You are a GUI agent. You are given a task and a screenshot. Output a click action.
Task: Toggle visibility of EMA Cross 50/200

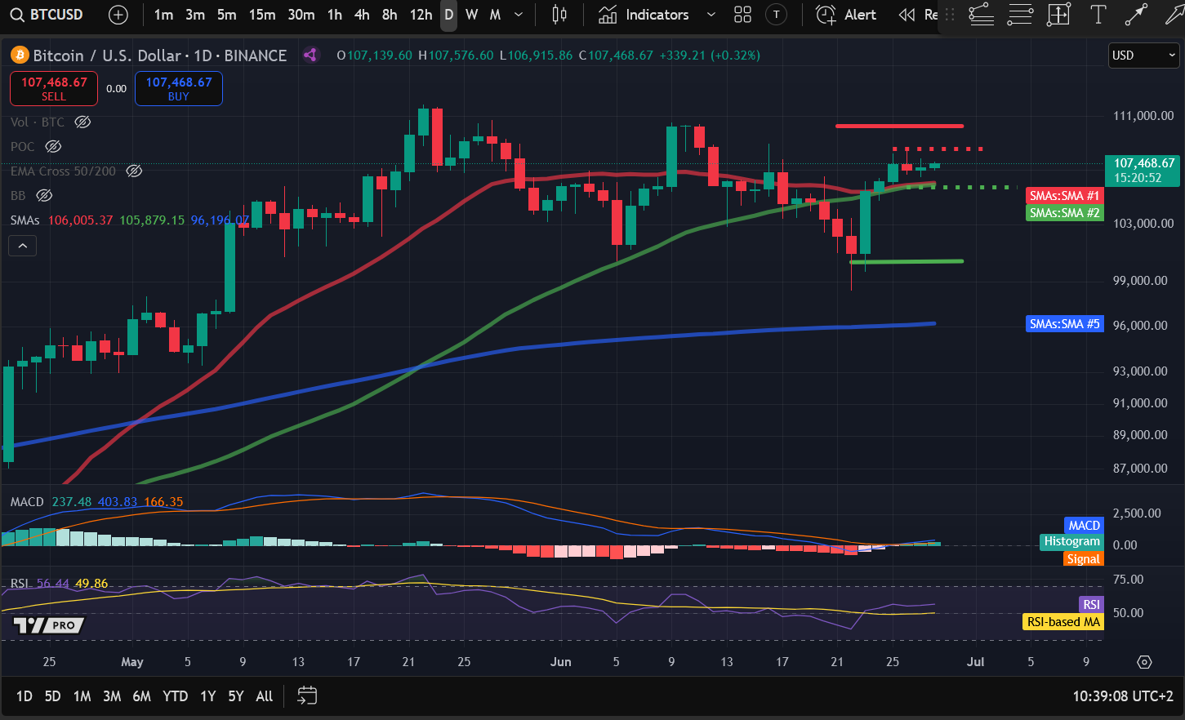click(134, 171)
